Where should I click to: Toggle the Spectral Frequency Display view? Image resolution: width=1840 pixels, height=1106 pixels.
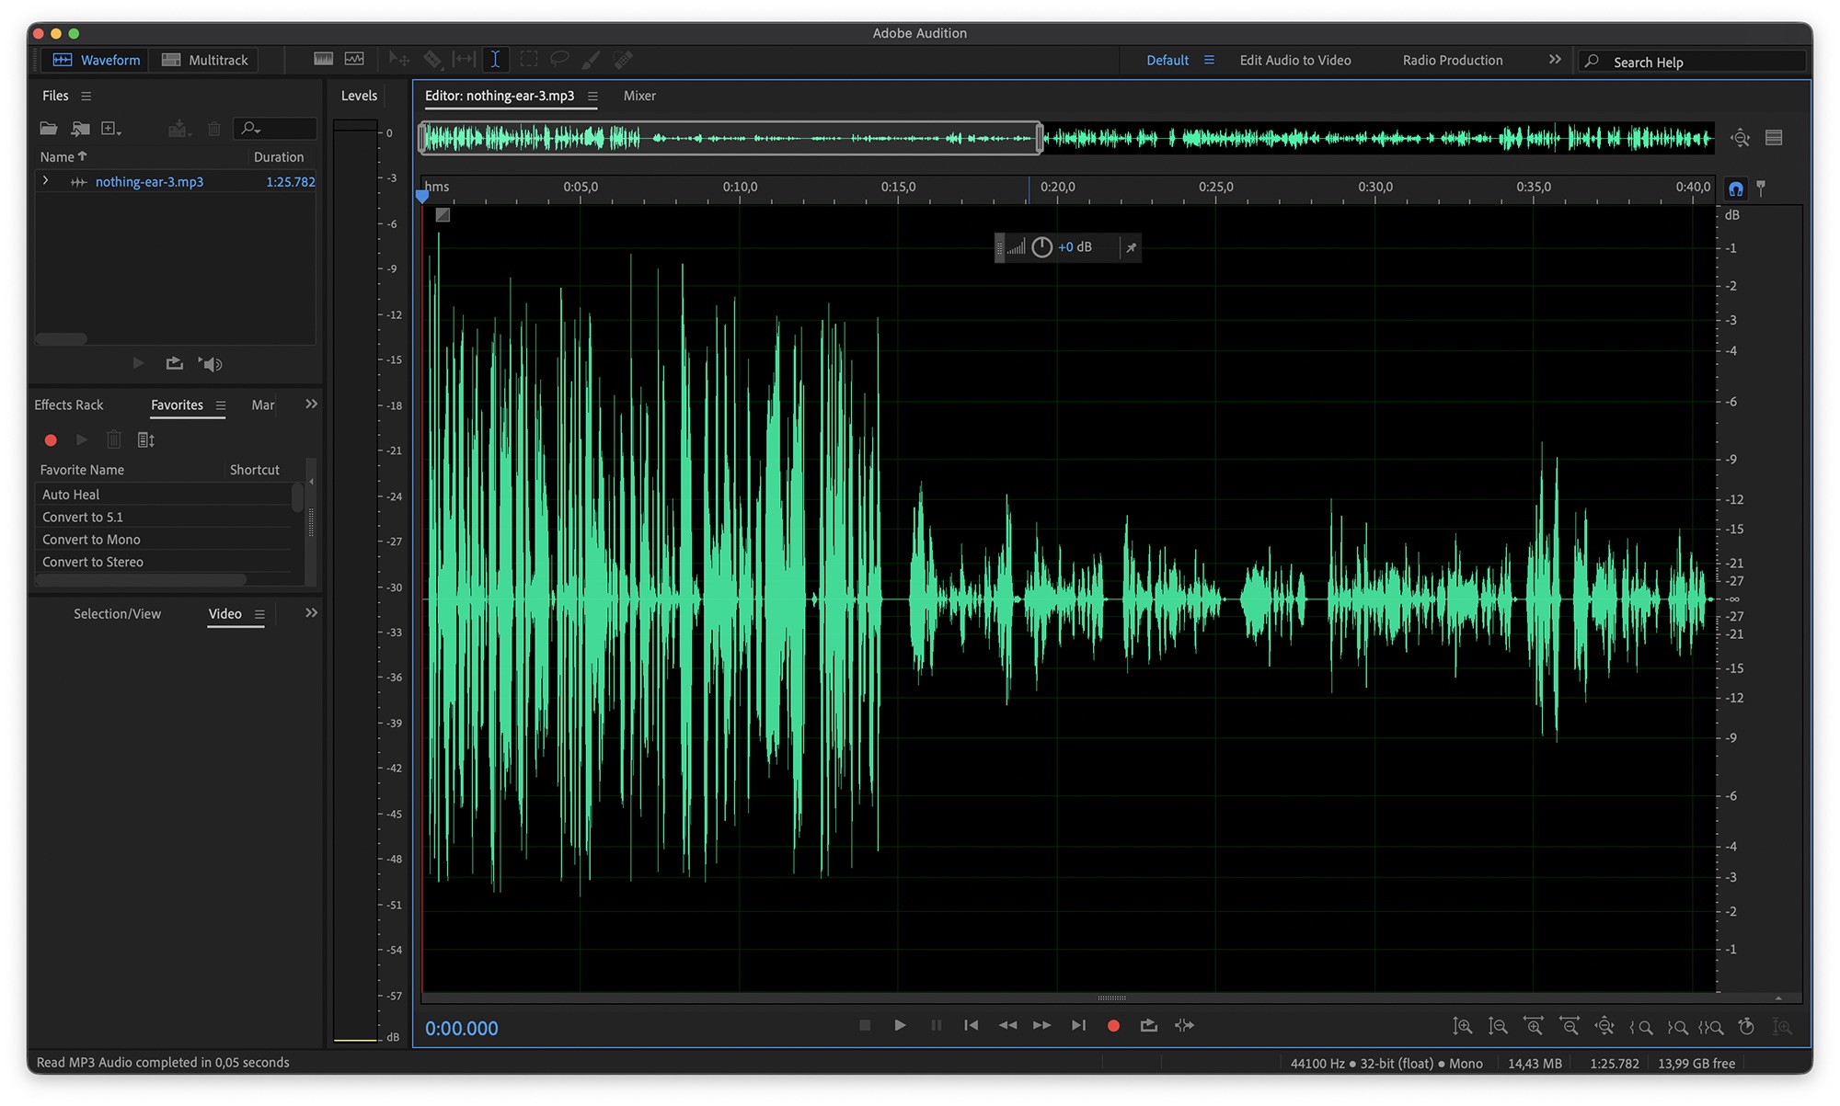[323, 60]
